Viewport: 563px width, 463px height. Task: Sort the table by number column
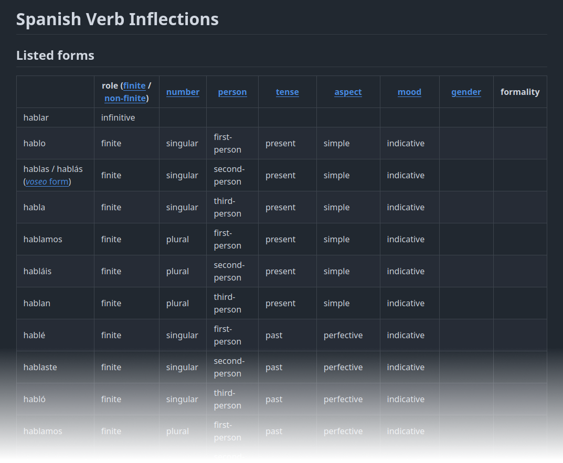183,91
